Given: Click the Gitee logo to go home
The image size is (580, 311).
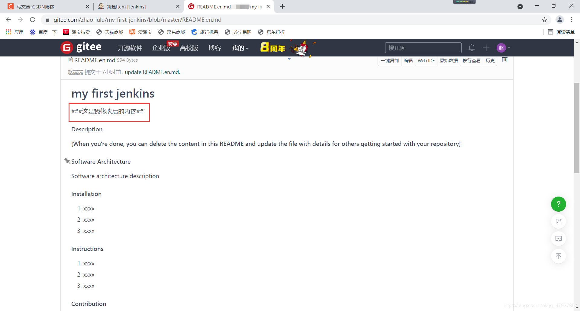Looking at the screenshot, I should click(x=81, y=47).
